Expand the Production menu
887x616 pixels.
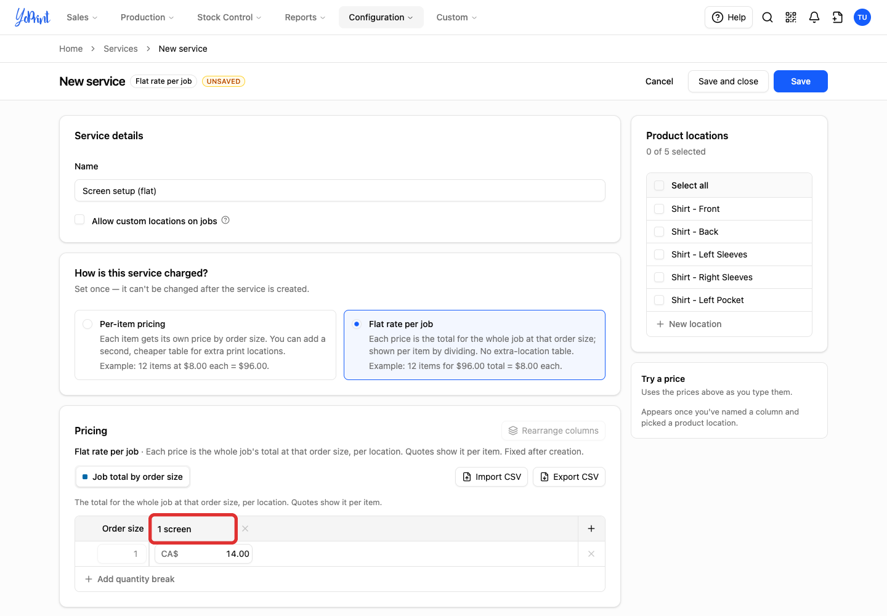[x=147, y=17]
